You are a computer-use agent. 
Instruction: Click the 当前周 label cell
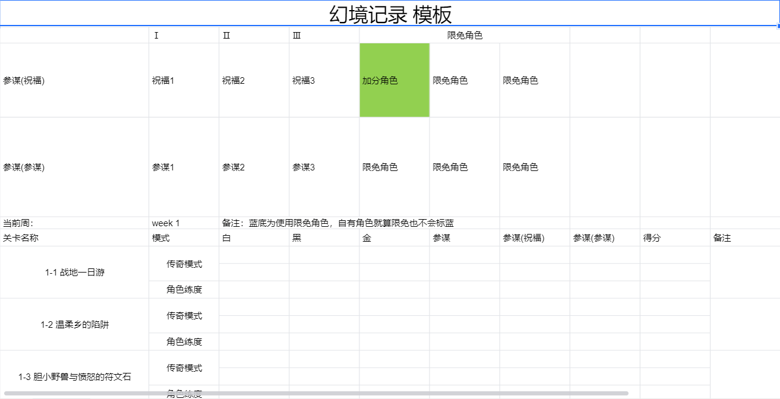point(74,223)
